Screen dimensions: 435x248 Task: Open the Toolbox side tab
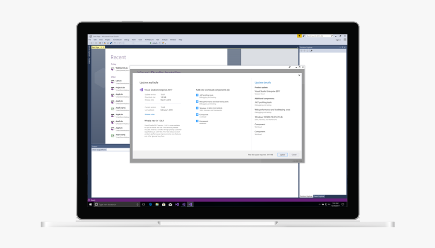tap(90, 61)
